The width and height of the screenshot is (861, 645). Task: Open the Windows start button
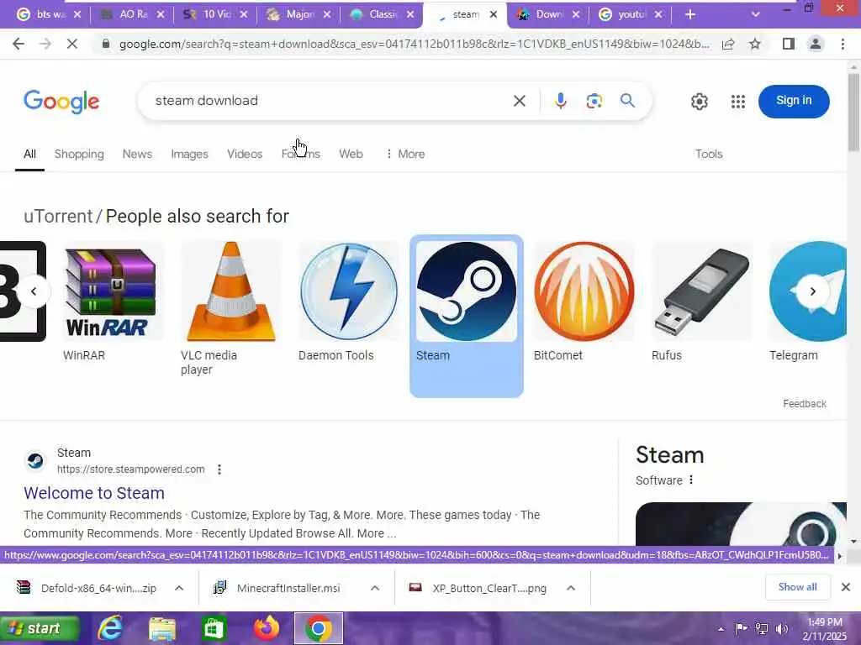coord(39,628)
